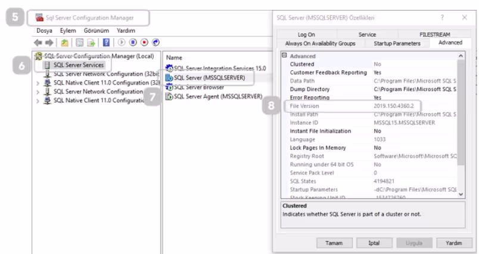Expand SQL Native Client 11.0 Configuration (32bit)
Image resolution: width=479 pixels, height=254 pixels.
(38, 83)
